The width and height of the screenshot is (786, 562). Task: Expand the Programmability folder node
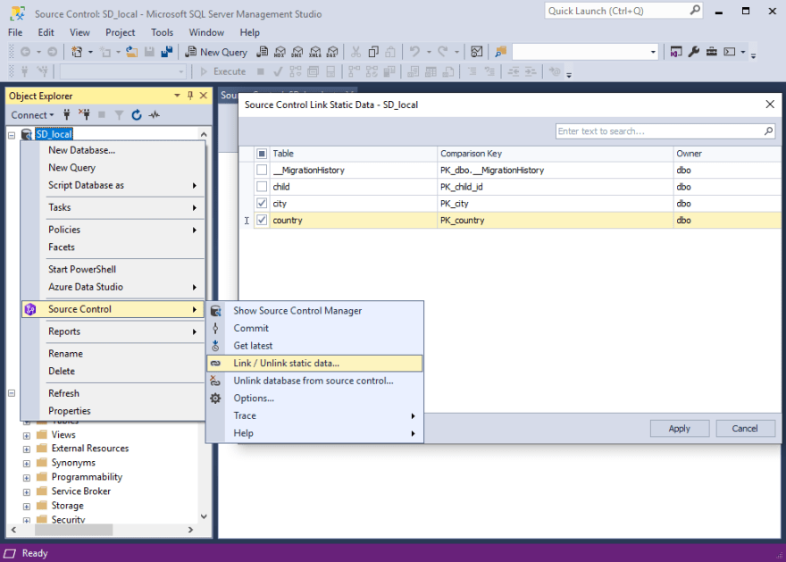[27, 478]
